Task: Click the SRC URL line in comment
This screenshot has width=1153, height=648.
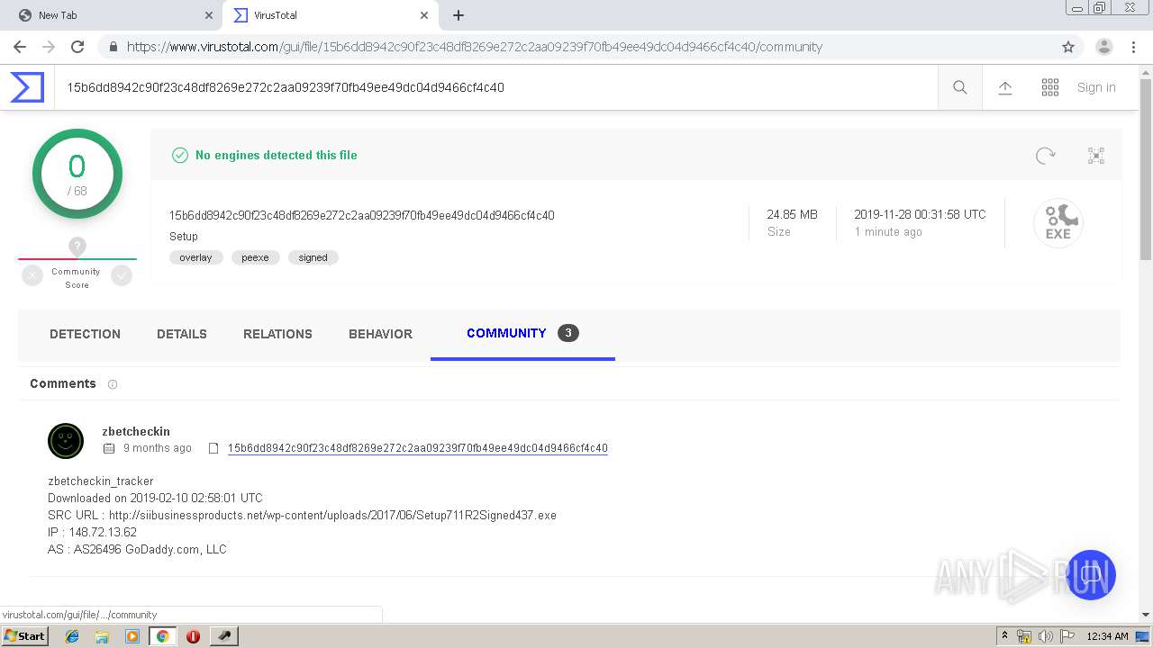Action: (x=302, y=516)
